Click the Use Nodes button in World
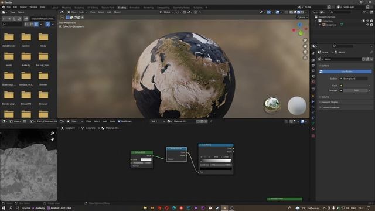Screen dimensions: 375x211 [x=345, y=72]
